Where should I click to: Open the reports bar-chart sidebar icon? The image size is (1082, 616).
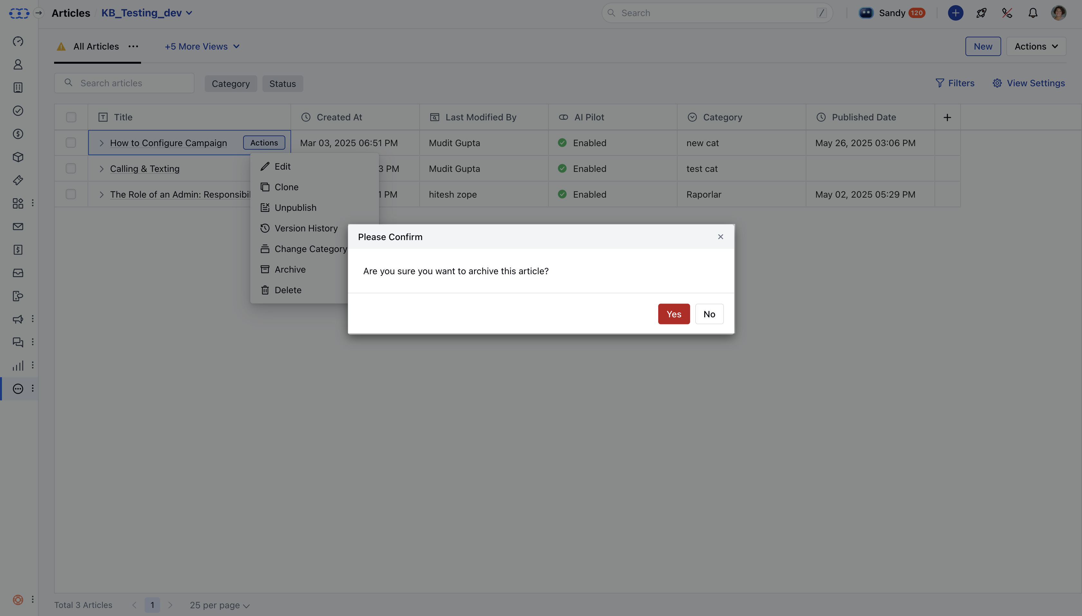pyautogui.click(x=18, y=366)
